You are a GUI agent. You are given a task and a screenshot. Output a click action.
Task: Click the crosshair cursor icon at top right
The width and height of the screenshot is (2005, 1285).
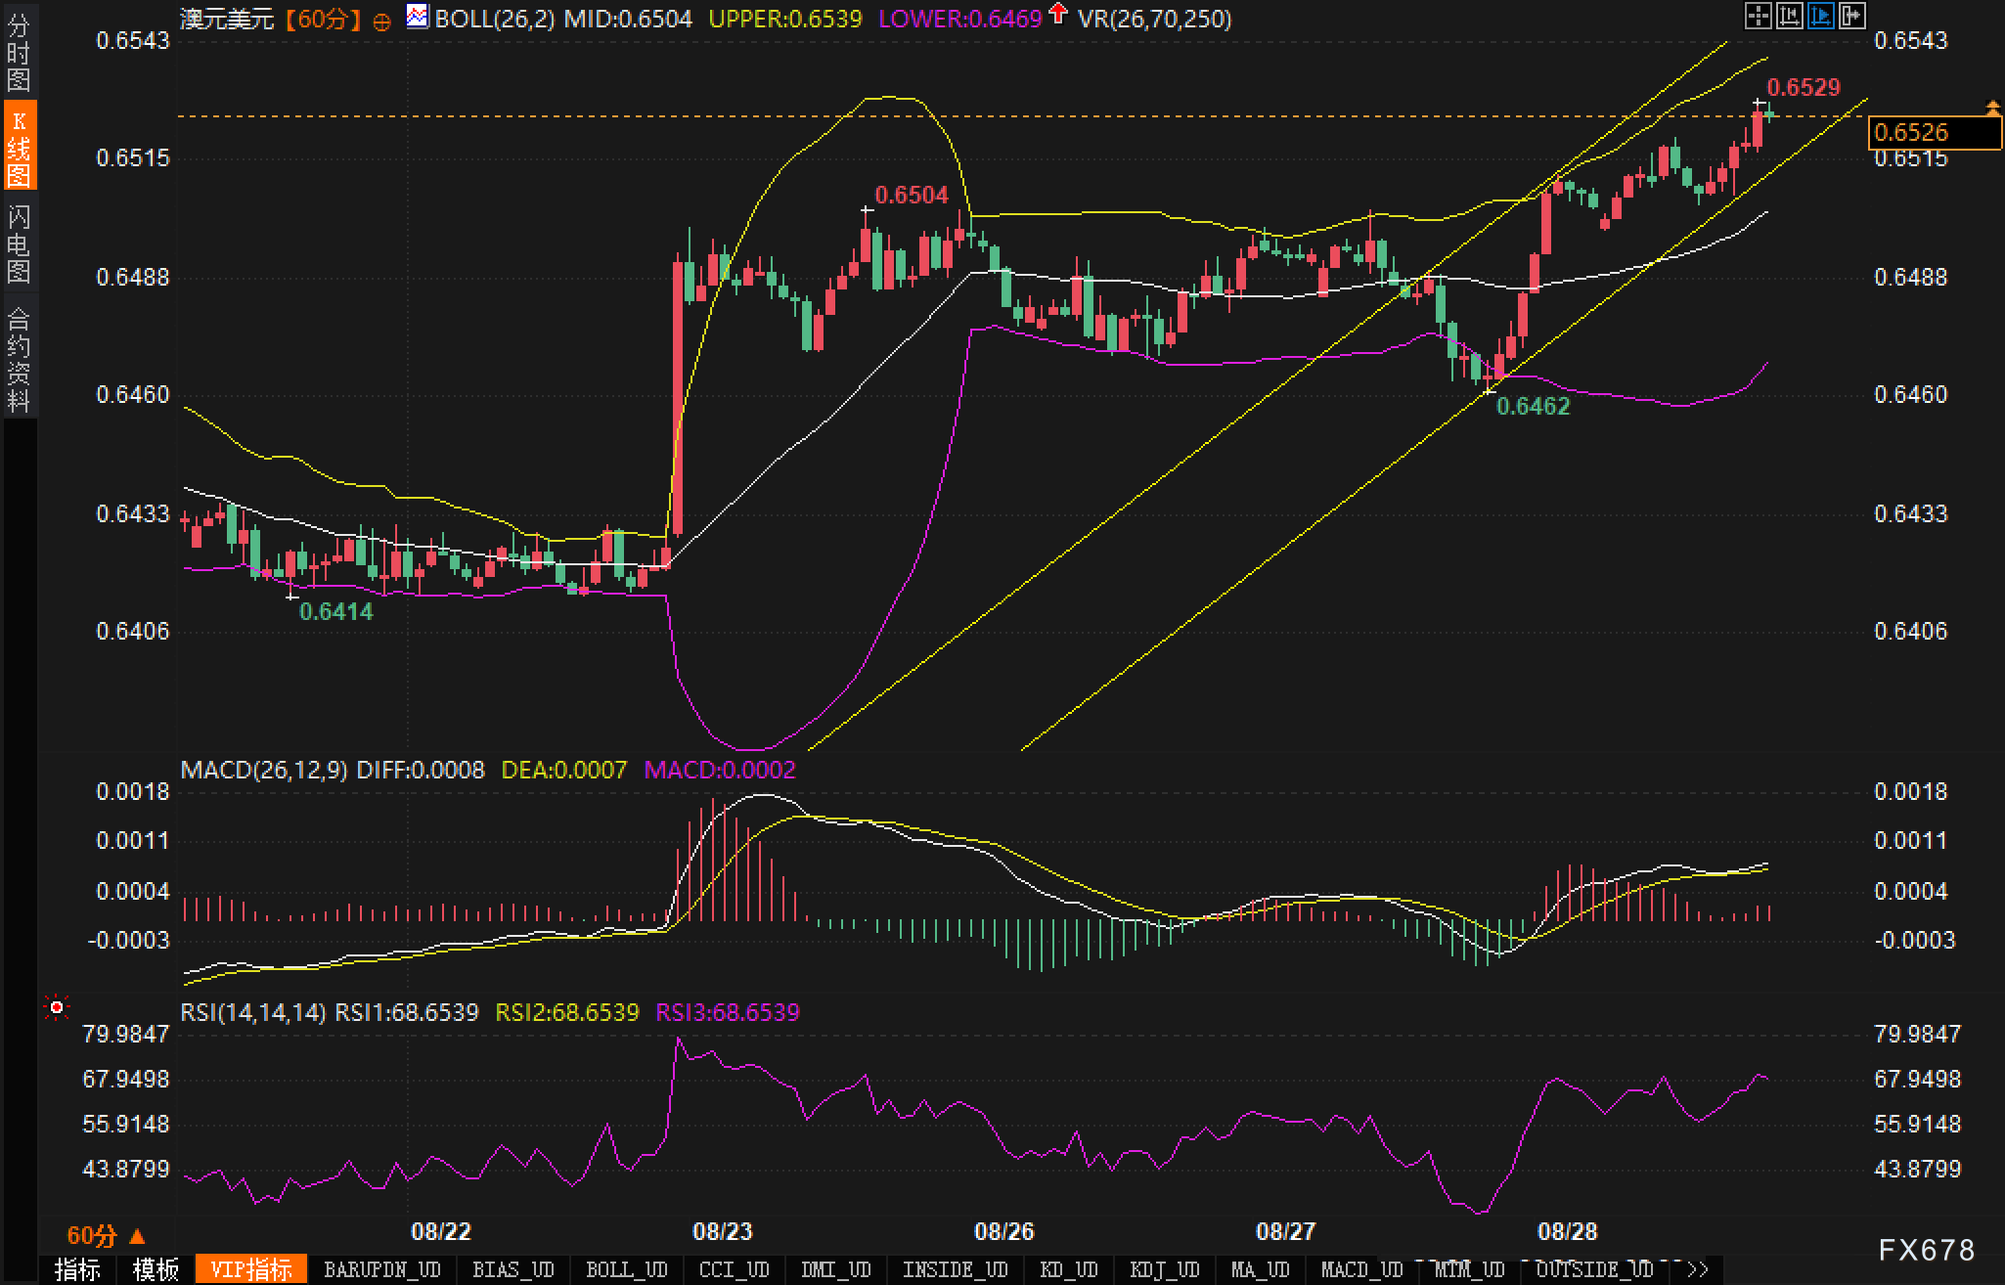pyautogui.click(x=1758, y=16)
